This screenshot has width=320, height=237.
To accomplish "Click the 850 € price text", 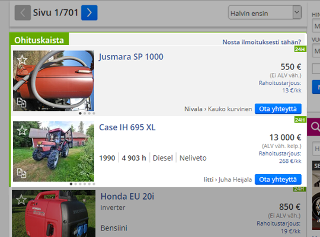I will click(290, 207).
